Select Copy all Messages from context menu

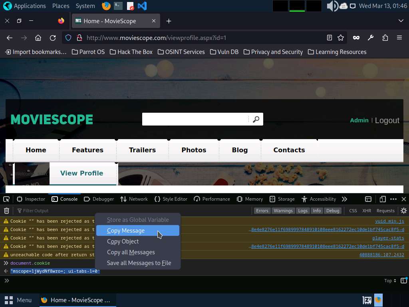(x=131, y=252)
